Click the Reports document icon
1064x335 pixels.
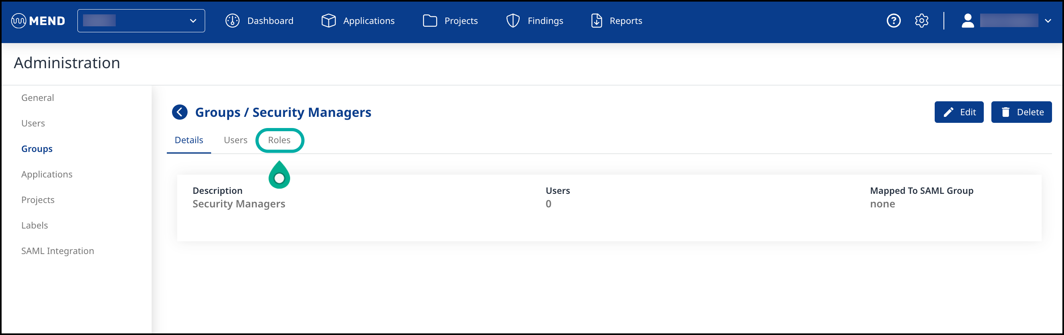[596, 21]
